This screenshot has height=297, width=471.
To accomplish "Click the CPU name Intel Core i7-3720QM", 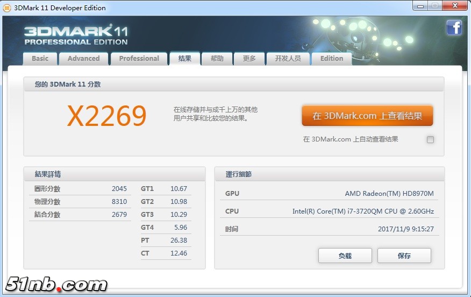I will (x=363, y=211).
